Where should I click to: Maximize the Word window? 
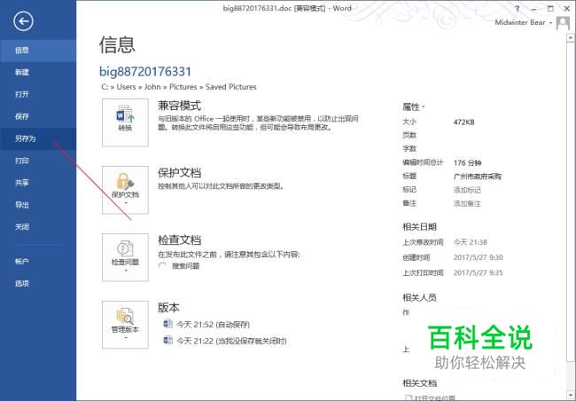pos(550,9)
